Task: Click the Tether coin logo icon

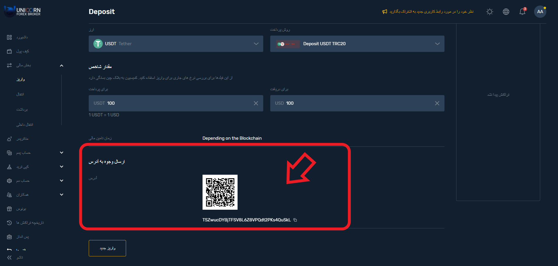Action: point(98,44)
